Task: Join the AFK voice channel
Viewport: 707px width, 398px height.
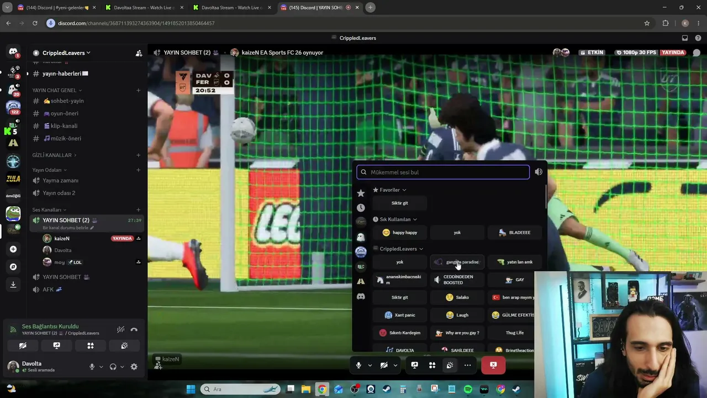Action: [86, 290]
